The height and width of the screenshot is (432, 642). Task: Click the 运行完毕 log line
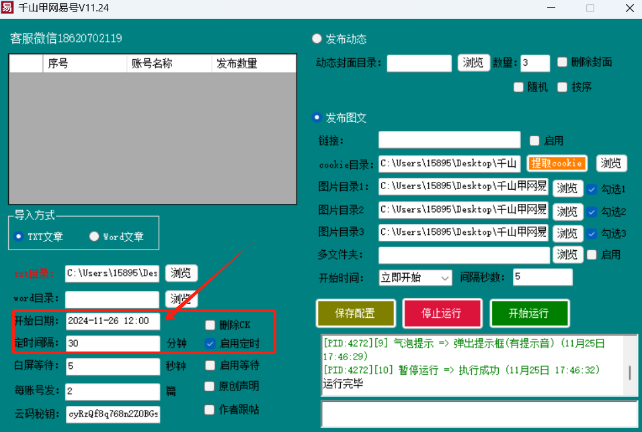[343, 384]
